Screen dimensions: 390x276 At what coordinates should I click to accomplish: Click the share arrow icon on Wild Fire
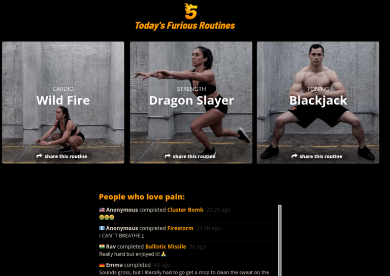[x=39, y=156]
